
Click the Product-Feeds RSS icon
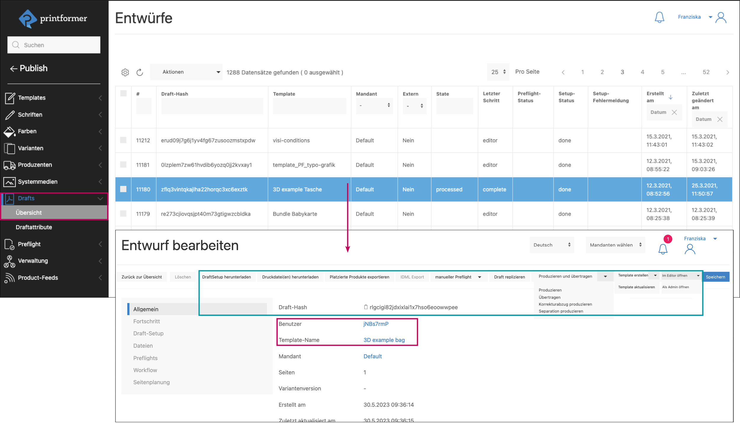coord(9,278)
